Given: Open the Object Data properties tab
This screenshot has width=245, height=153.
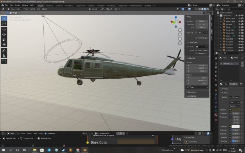Looking at the screenshot, I should [216, 111].
